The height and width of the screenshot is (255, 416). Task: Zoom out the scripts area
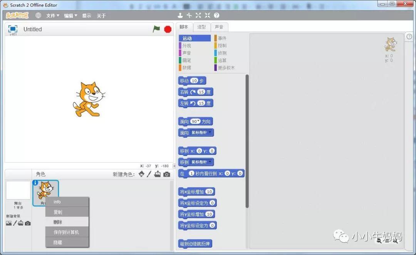point(379,241)
